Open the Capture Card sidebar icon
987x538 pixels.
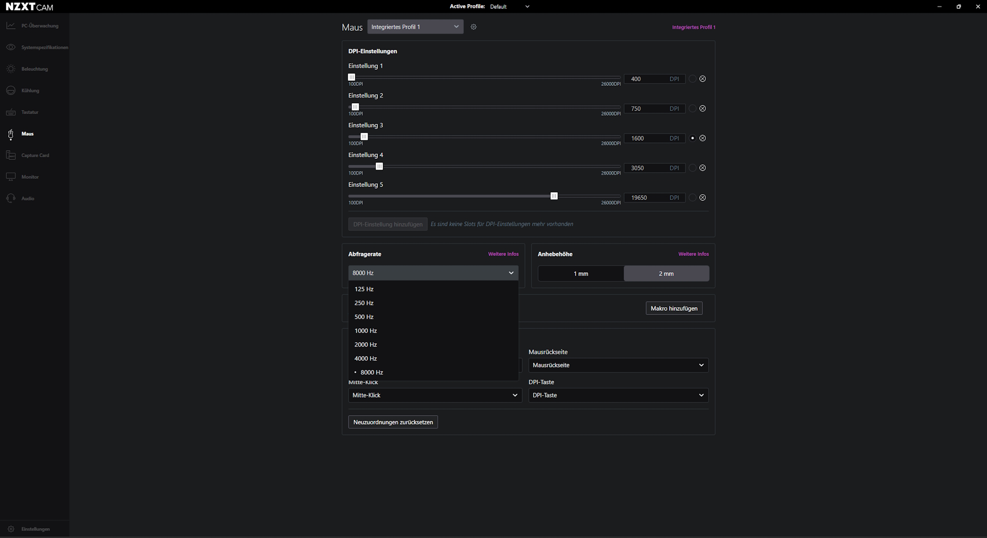click(11, 155)
